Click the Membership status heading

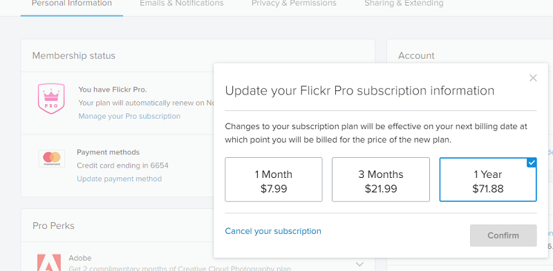pos(74,56)
